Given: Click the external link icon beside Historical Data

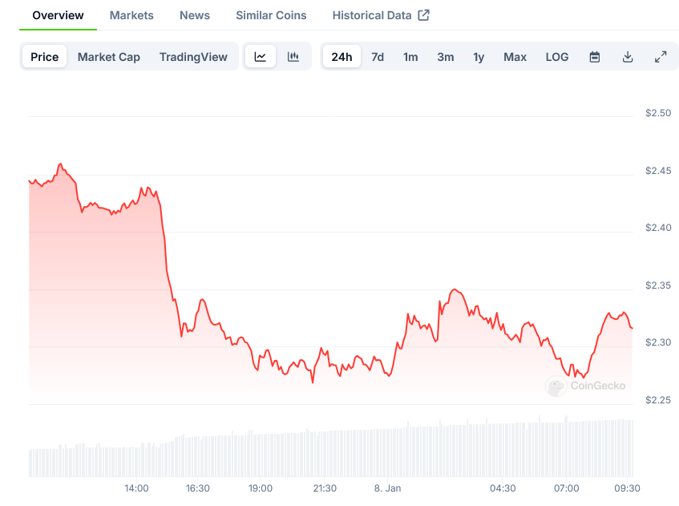Looking at the screenshot, I should [x=424, y=15].
